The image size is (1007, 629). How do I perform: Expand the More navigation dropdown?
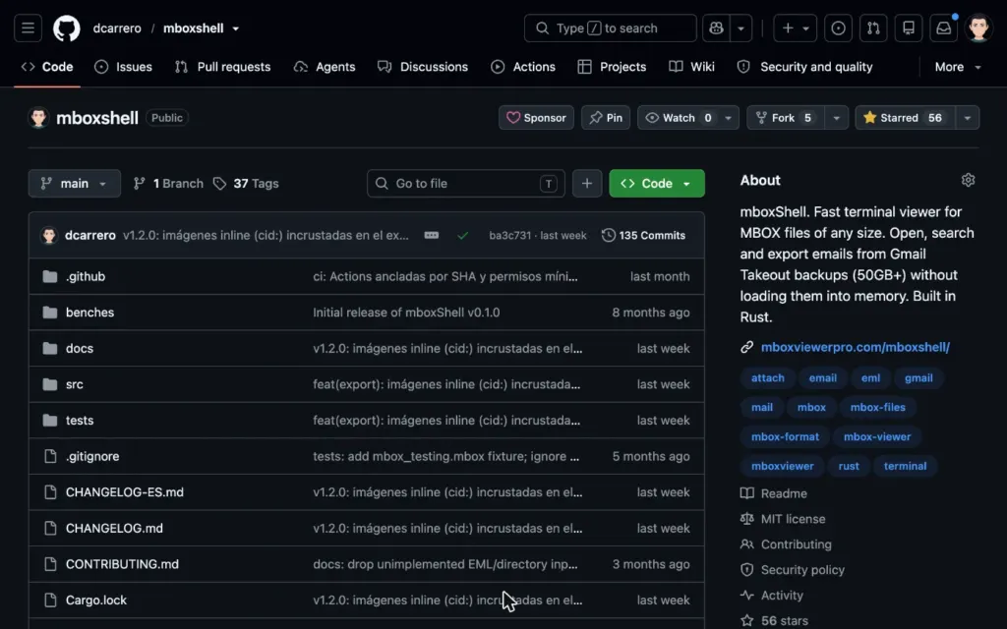point(958,67)
